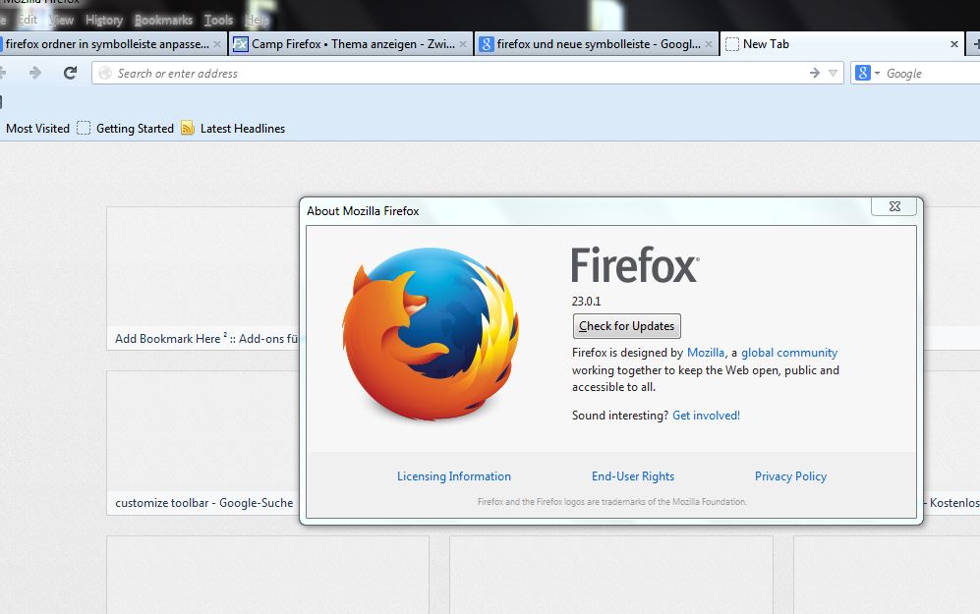Click the Google favicon on the third tab

(487, 44)
